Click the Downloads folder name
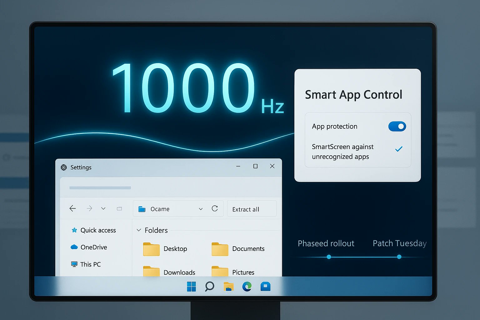Image resolution: width=480 pixels, height=320 pixels. tap(179, 272)
